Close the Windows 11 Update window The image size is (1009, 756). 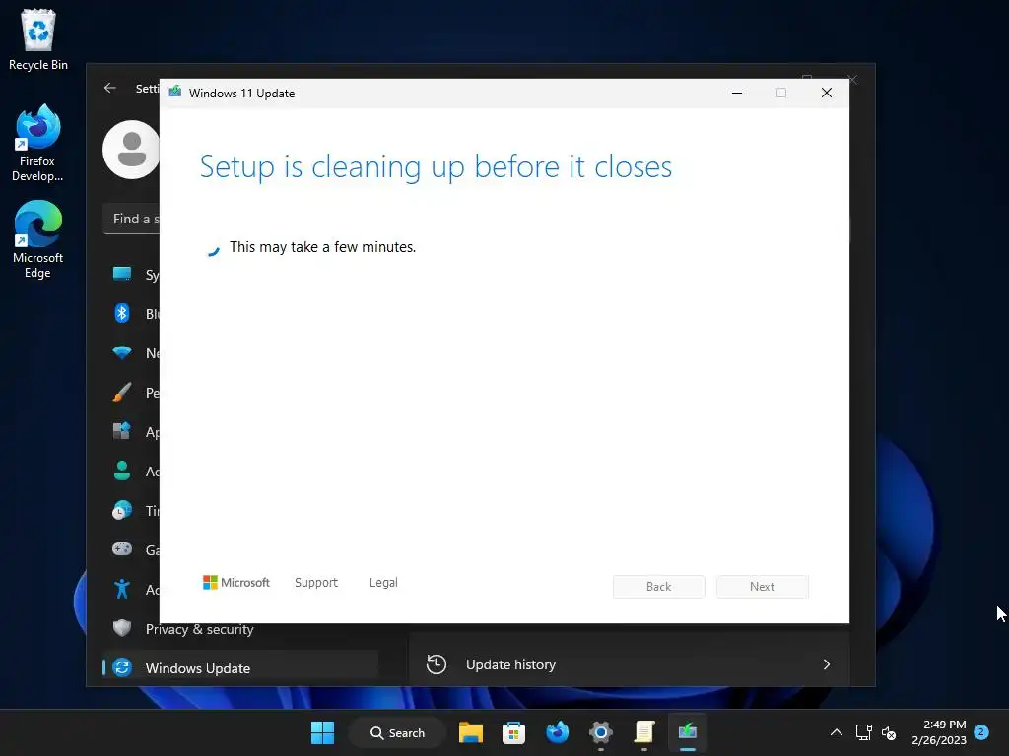827,94
